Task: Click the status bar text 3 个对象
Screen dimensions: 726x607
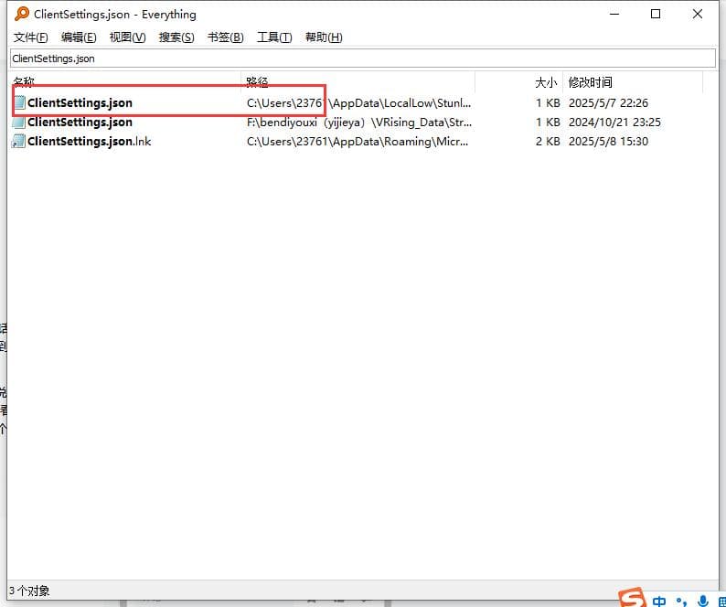Action: coord(29,591)
